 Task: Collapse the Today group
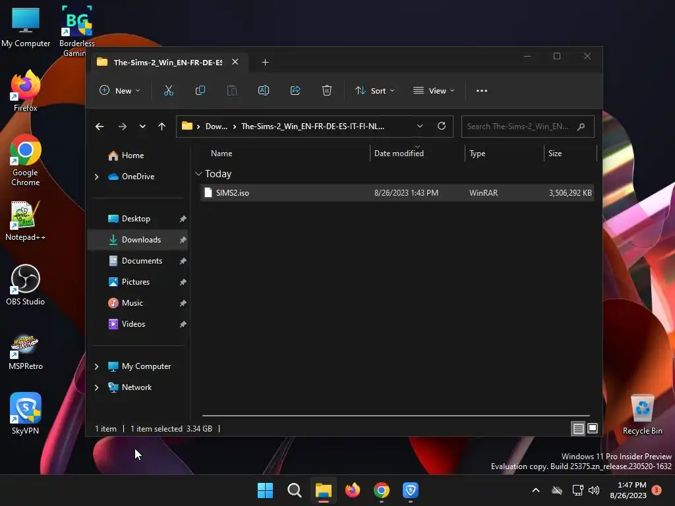198,174
